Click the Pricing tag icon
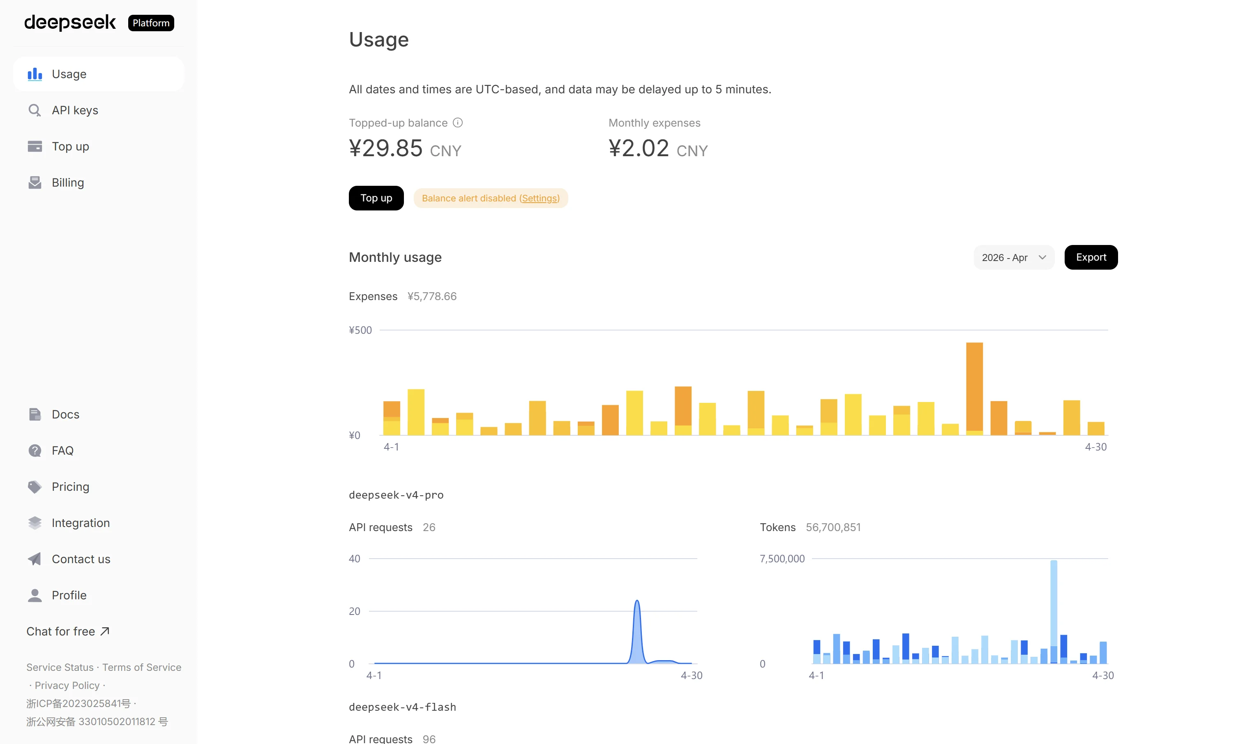Screen dimensions: 1236x744 click(x=35, y=487)
